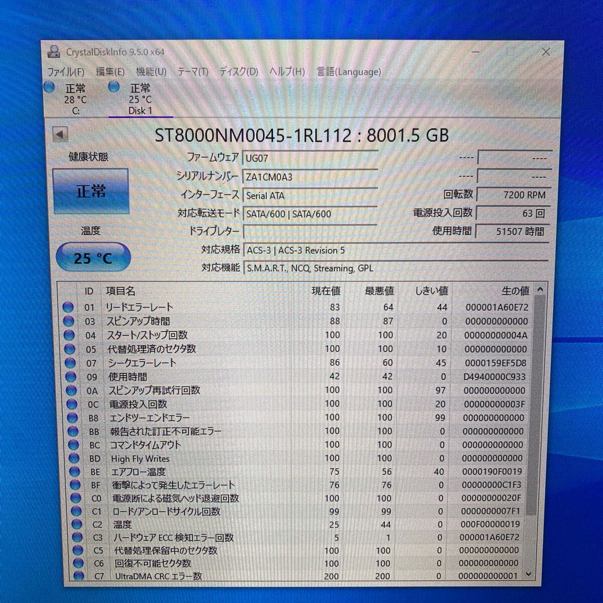Click status icon for C3 ハードウェア ECC 検知エラー回数
The image size is (603, 603).
click(77, 538)
